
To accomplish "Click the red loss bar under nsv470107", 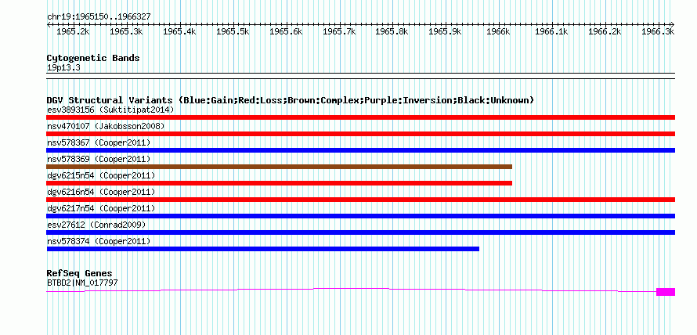I will (x=360, y=134).
